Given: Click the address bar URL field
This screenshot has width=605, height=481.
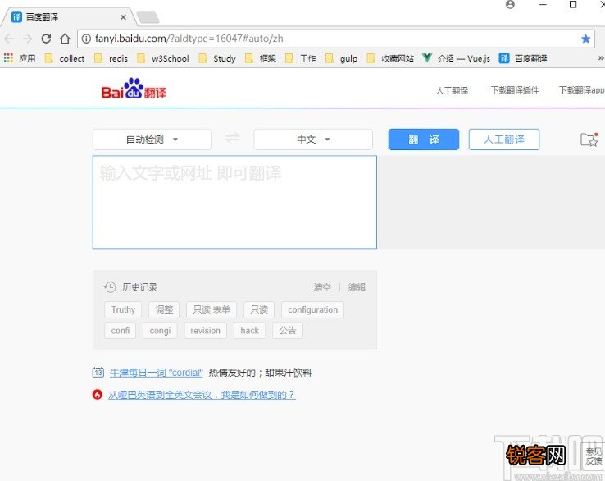Looking at the screenshot, I should (335, 39).
